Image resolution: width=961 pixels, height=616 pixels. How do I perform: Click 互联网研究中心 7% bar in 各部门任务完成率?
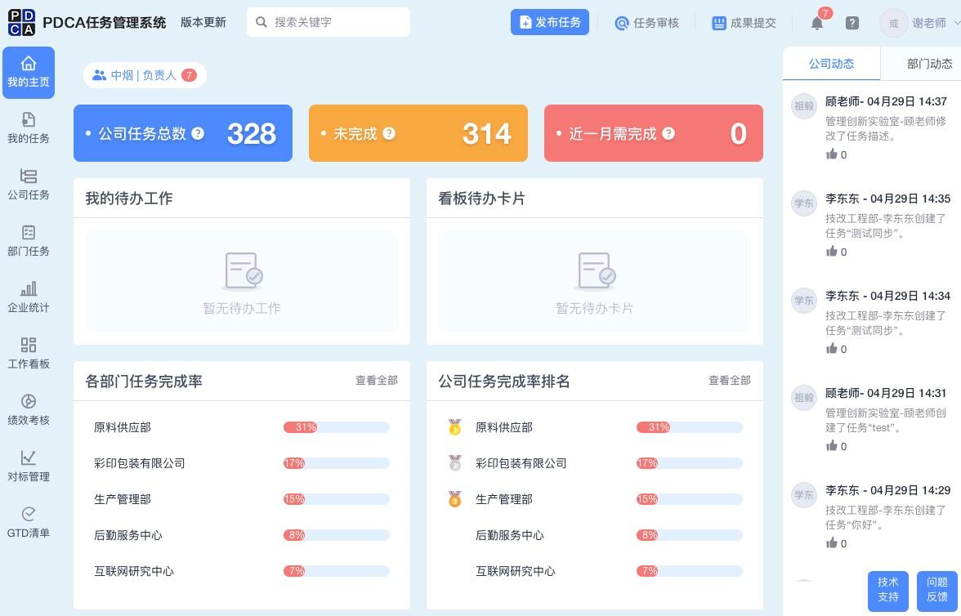coord(337,570)
